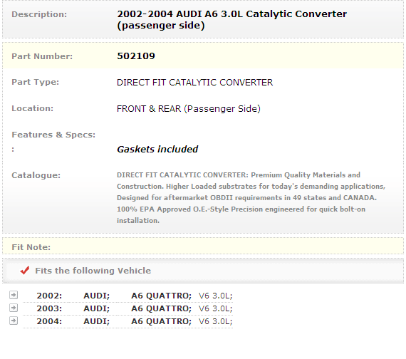Select the 2004 year entry
This screenshot has height=359, width=406.
[x=49, y=321]
